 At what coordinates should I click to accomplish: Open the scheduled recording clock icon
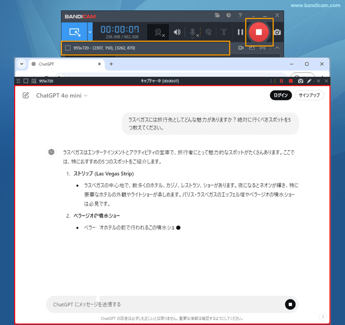[229, 15]
